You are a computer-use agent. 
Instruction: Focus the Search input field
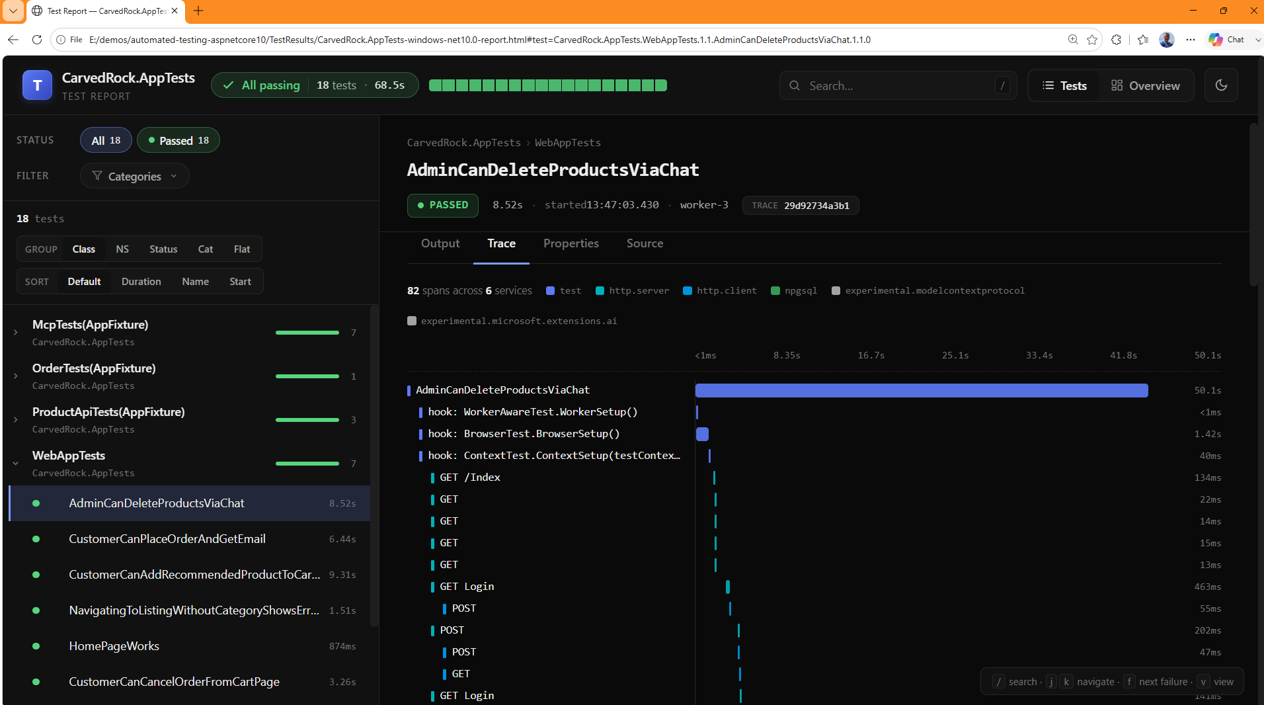898,86
